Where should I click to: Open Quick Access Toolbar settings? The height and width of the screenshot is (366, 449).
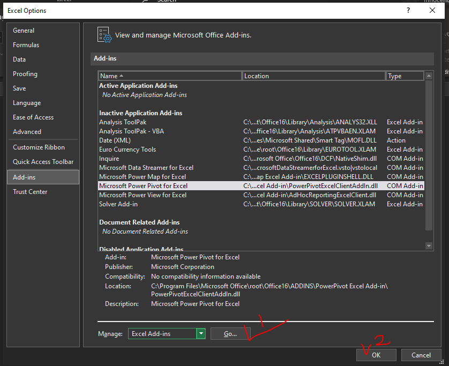(43, 162)
